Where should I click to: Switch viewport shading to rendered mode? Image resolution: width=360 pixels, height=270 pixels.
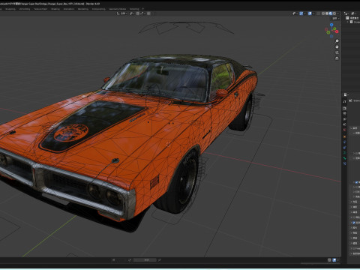pos(334,13)
